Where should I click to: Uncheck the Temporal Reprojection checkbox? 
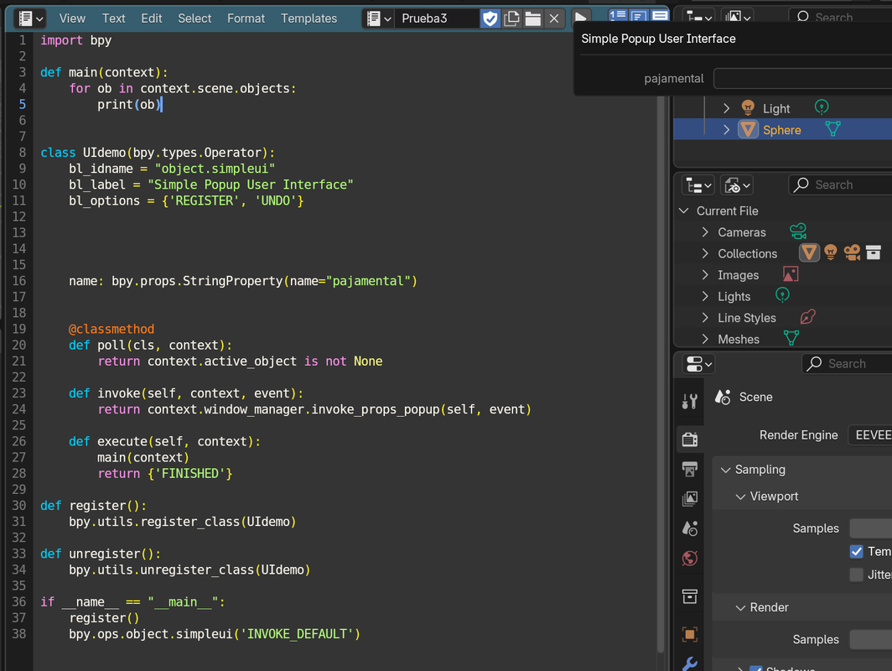coord(856,552)
